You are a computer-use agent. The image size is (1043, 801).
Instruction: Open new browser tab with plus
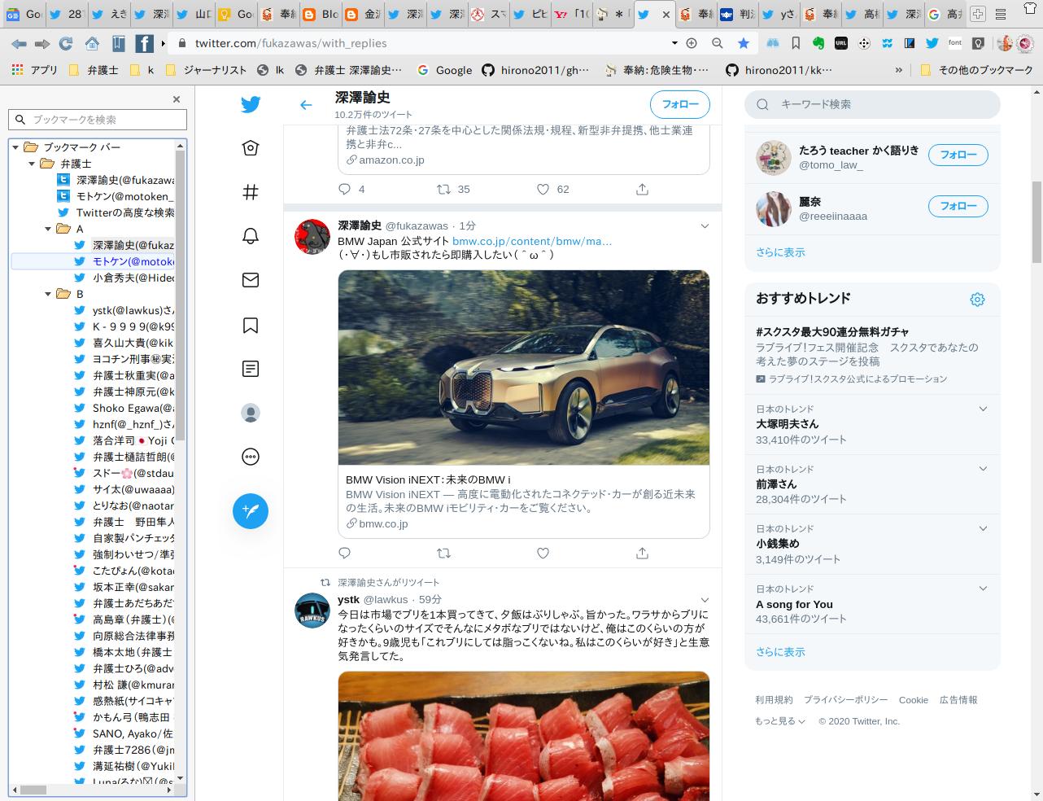click(978, 14)
